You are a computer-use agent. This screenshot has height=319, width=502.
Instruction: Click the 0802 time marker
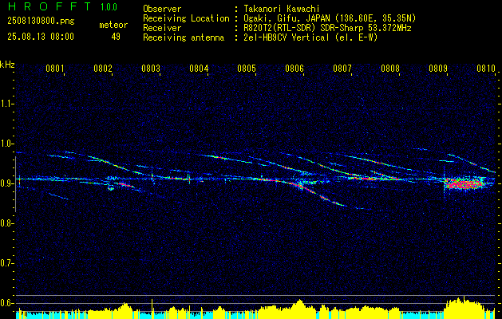[103, 69]
